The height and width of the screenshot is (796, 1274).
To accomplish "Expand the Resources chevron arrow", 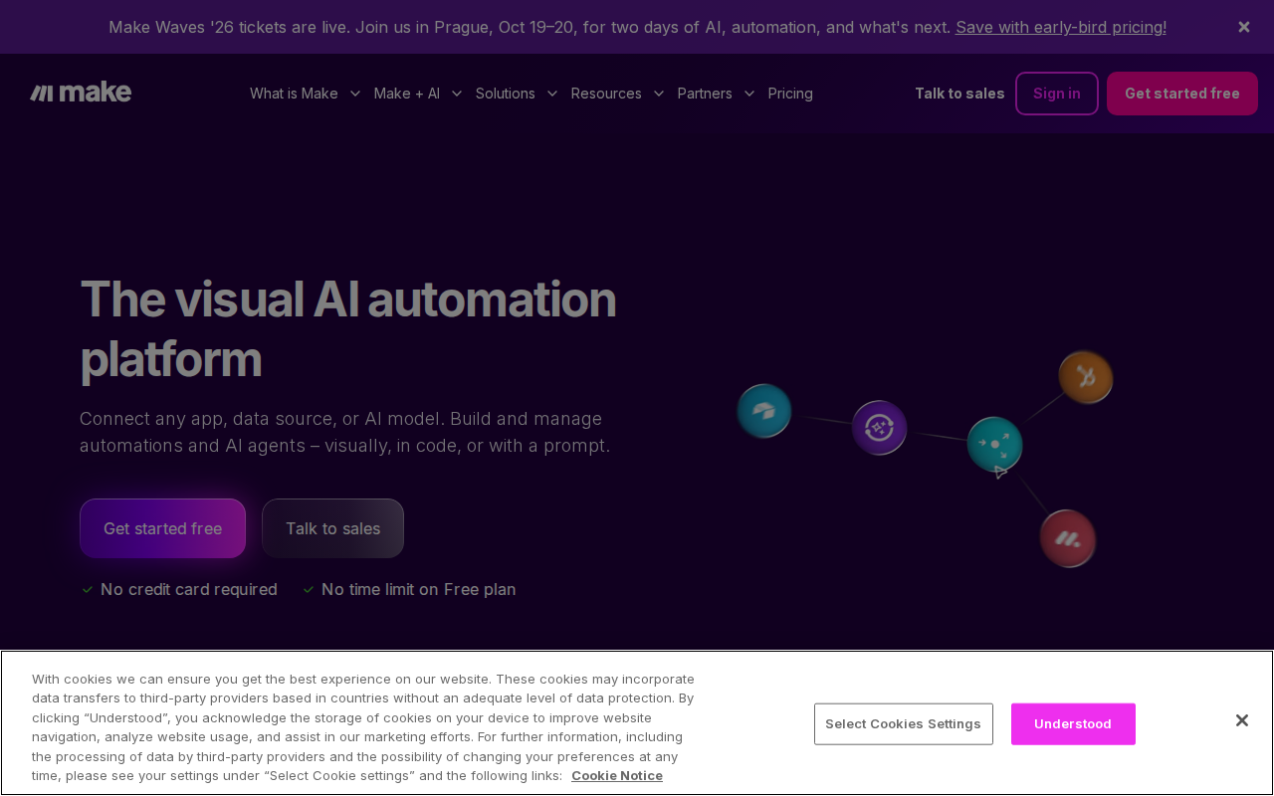I will 659,94.
